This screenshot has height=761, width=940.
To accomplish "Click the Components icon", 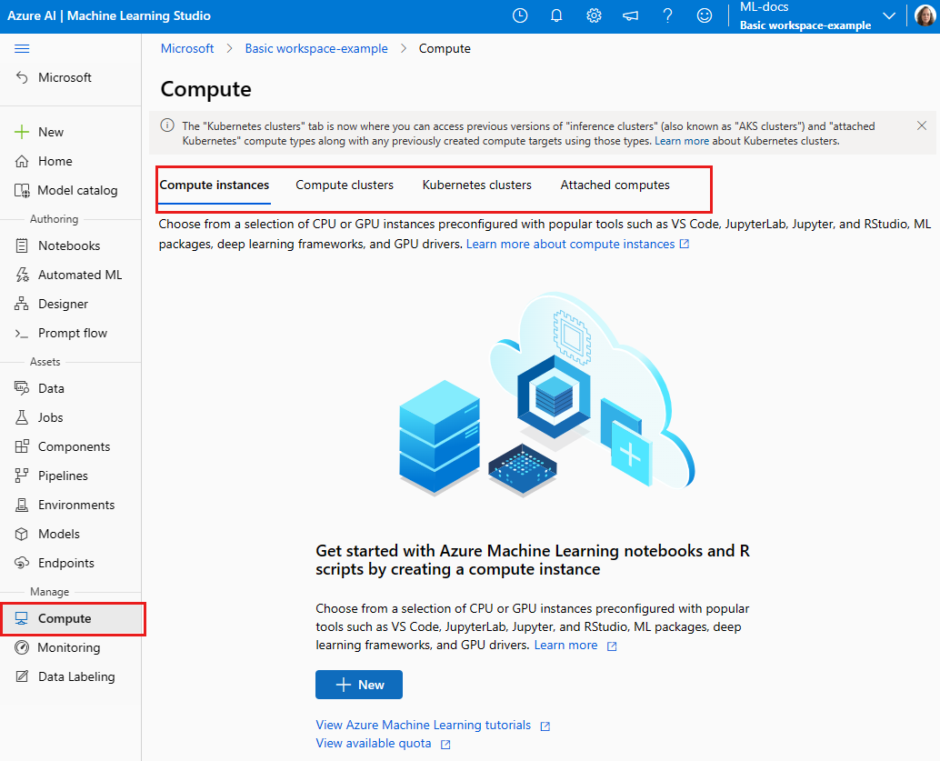I will pos(22,446).
